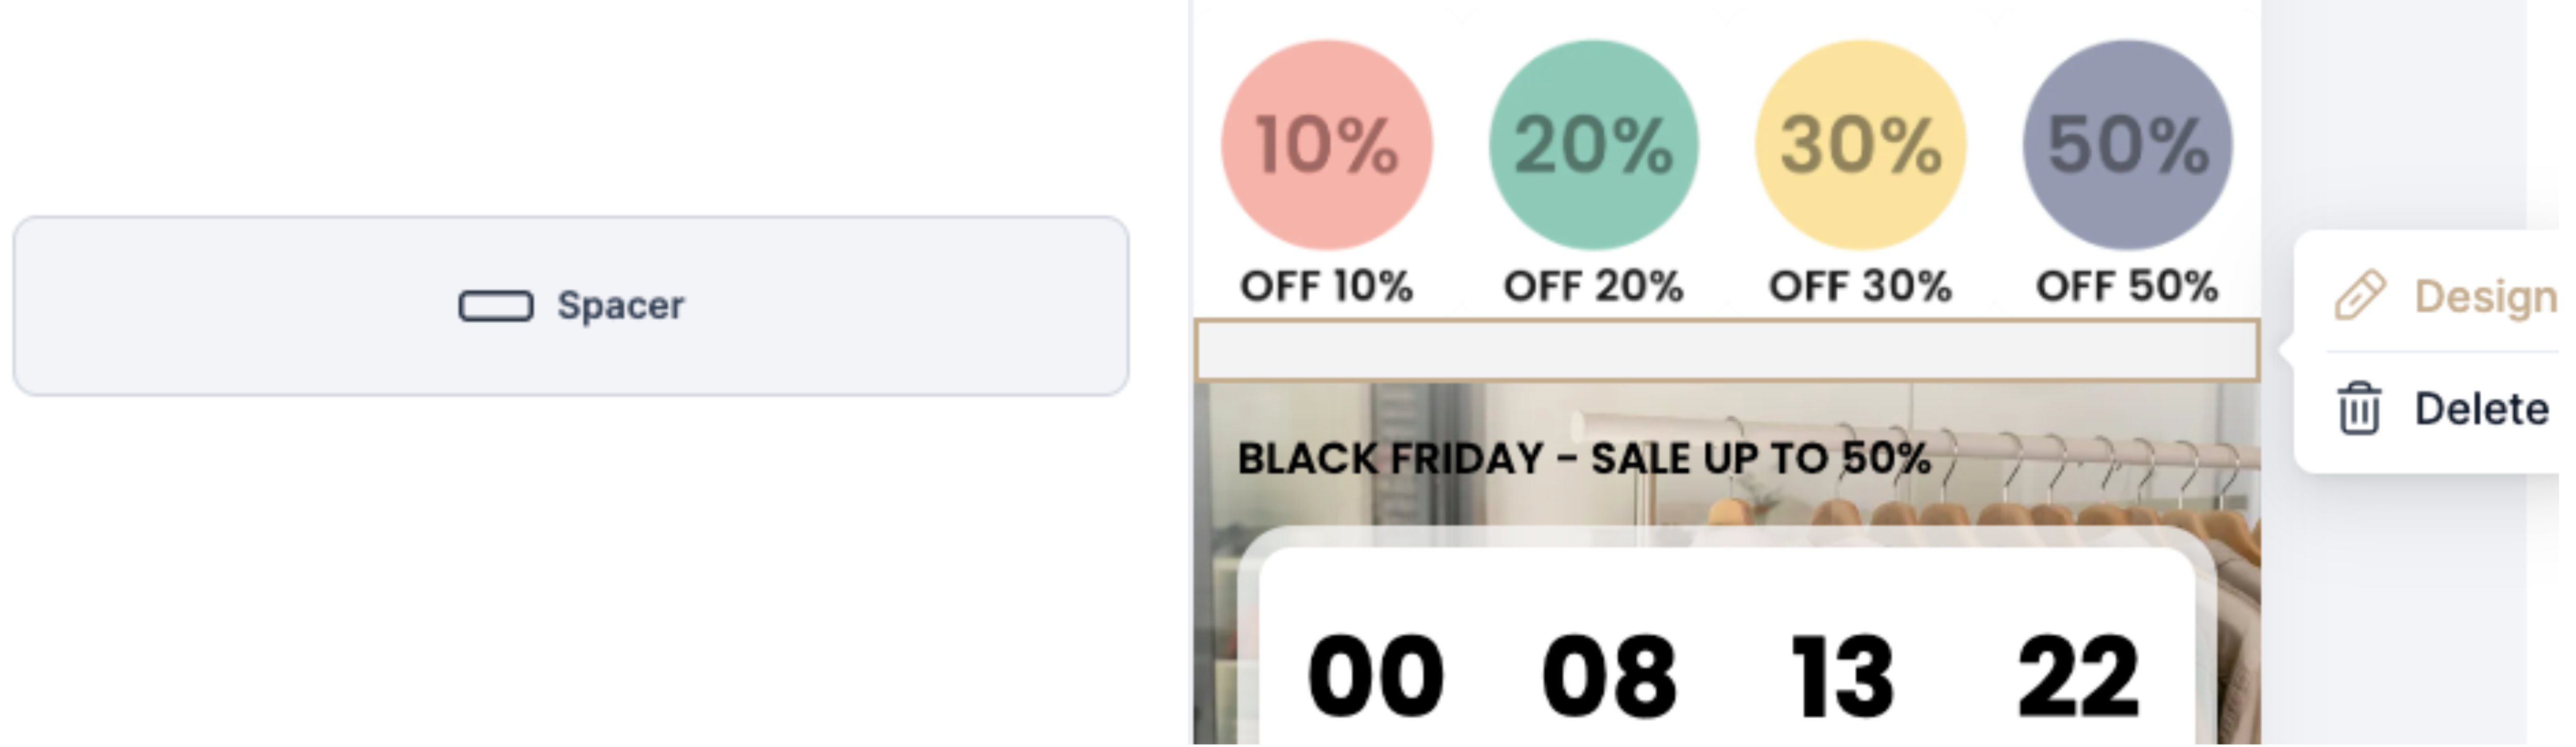Select the pink 10% discount circle
2576x747 pixels.
tap(1326, 145)
